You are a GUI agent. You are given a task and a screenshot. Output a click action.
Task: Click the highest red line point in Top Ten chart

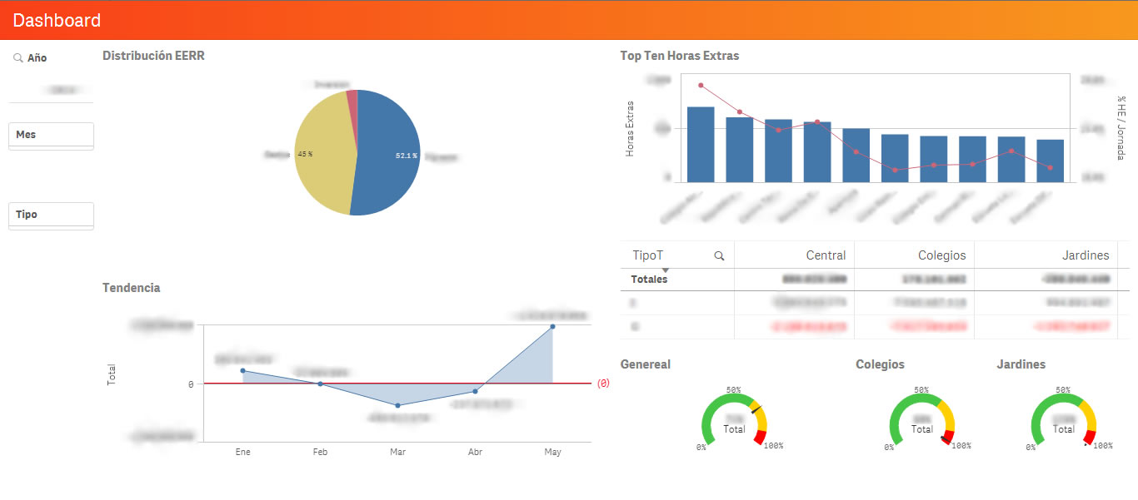[x=701, y=85]
